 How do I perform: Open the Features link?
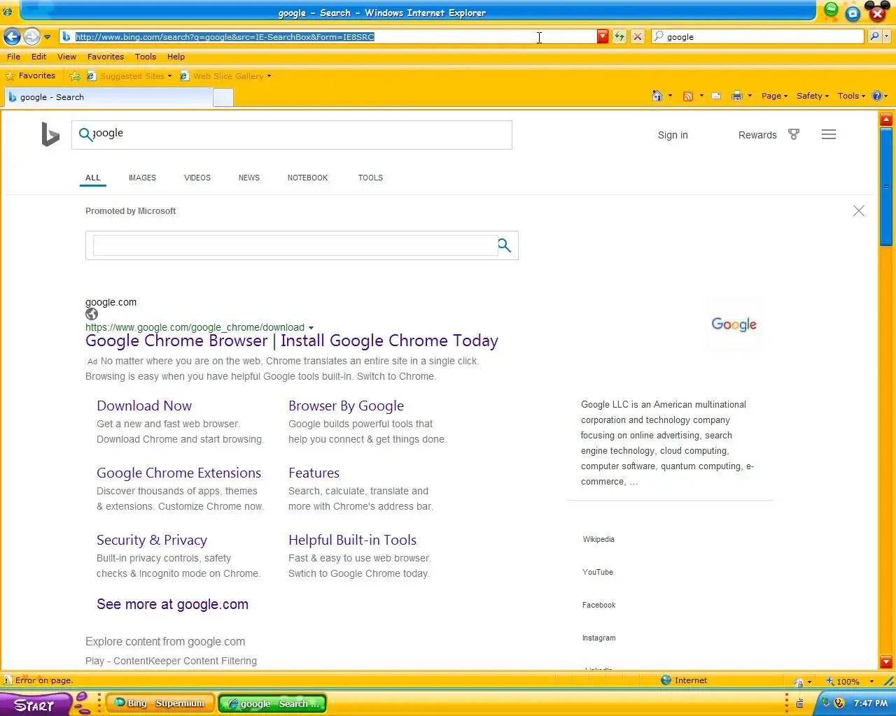(314, 473)
